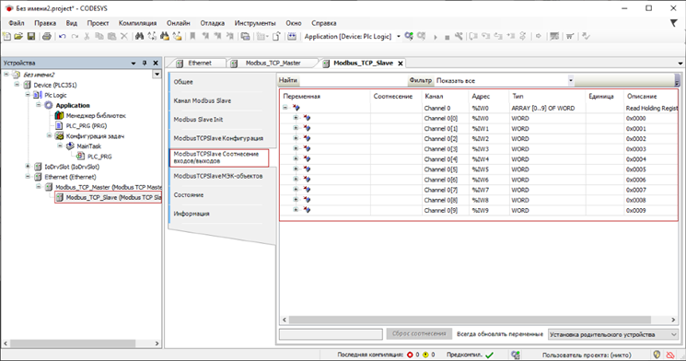Viewport: 686px width, 361px height.
Task: Click the shield icon in status bar
Action: click(x=657, y=355)
